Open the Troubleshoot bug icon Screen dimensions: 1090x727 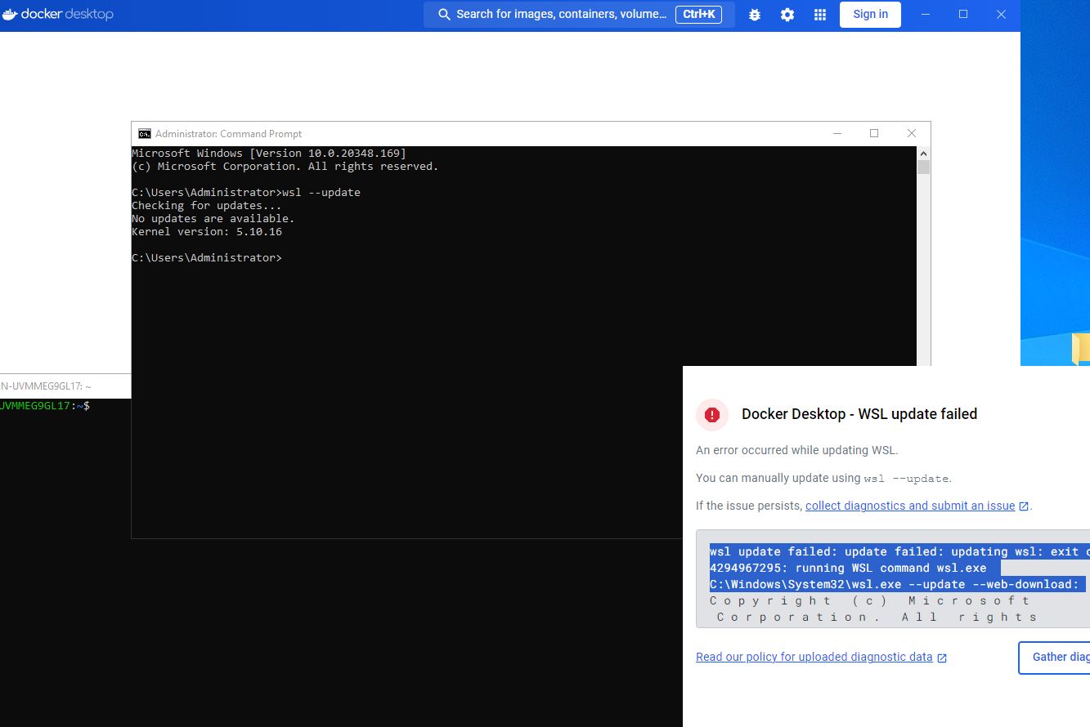point(754,14)
